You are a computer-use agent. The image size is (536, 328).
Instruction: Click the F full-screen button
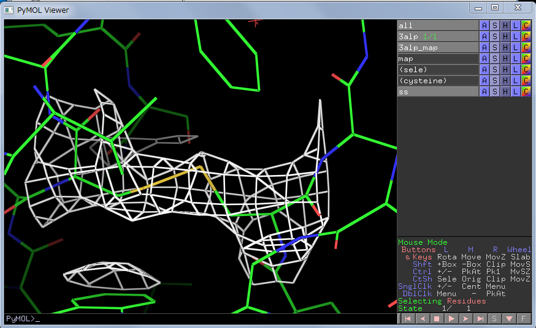(x=524, y=319)
